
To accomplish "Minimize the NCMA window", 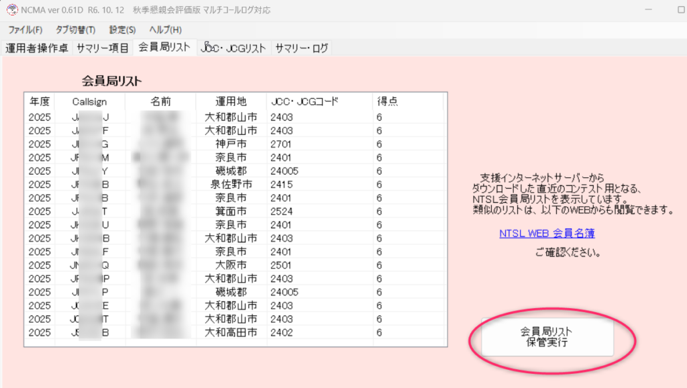I will pos(649,10).
